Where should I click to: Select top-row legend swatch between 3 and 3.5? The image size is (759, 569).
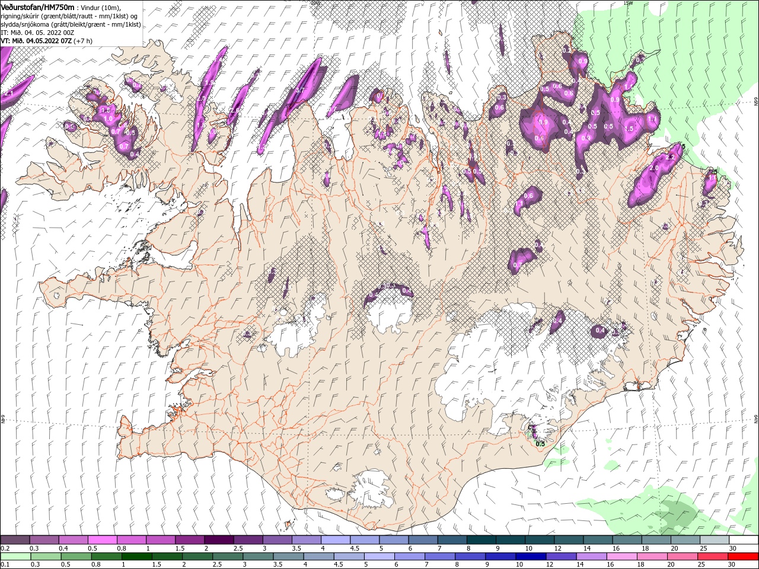(x=277, y=540)
